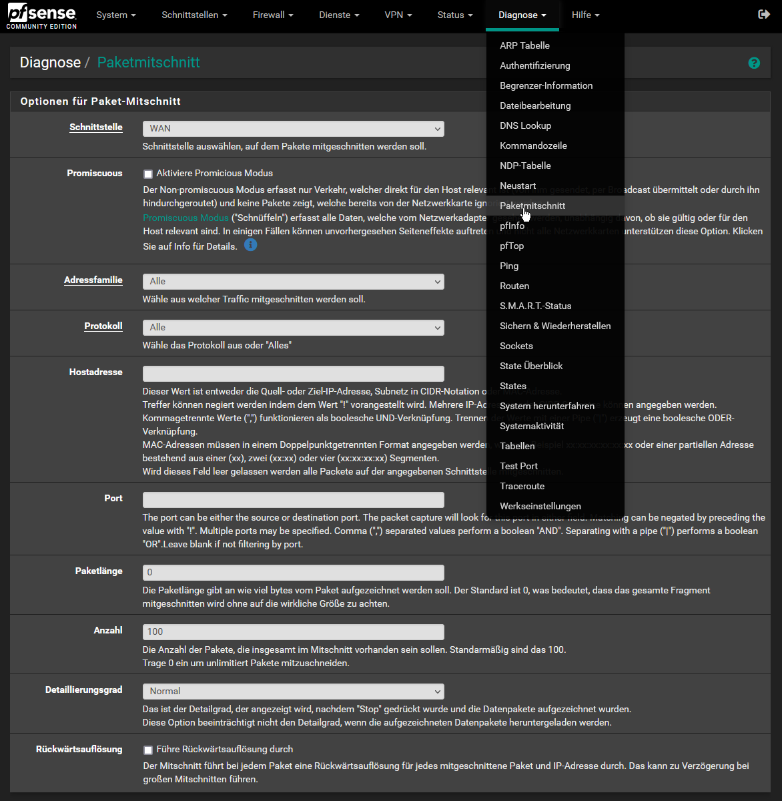Expand the VPN menu
Screen dimensions: 782x801
coord(398,15)
